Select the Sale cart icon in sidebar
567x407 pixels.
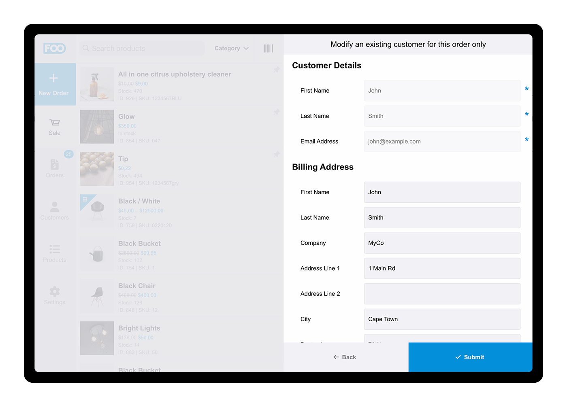click(x=55, y=126)
